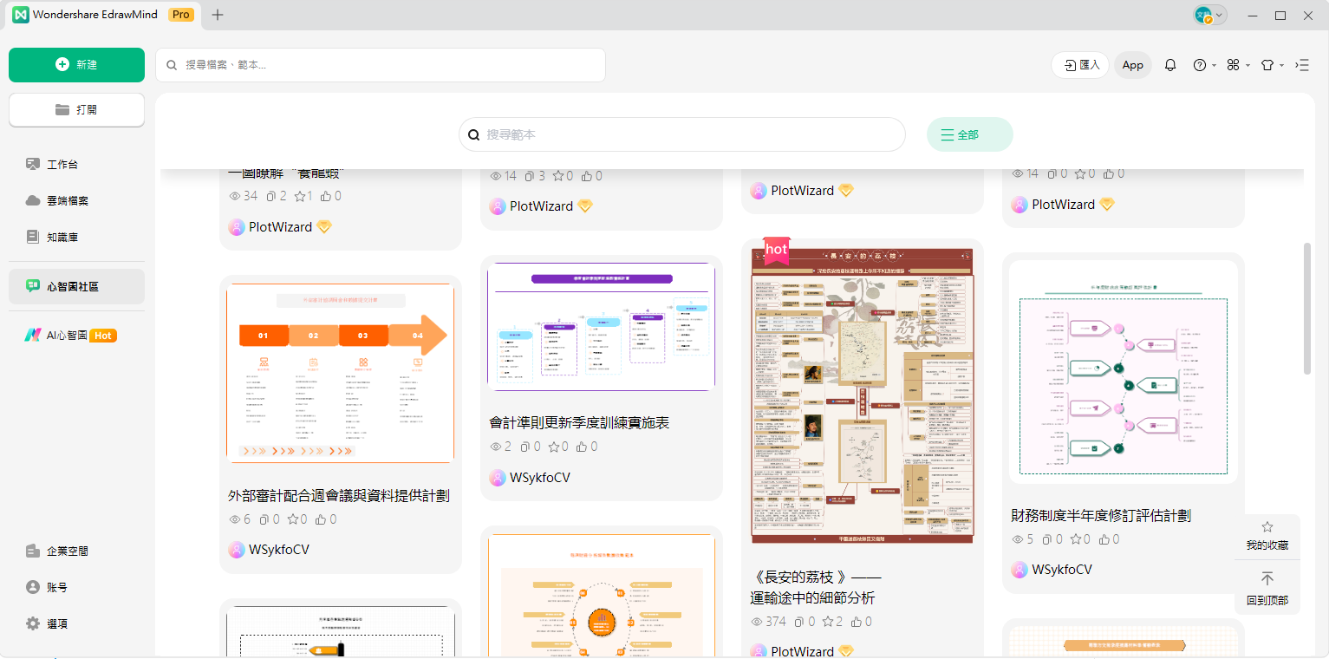Open the 《長安的荔枝》 template thumbnail
1329x659 pixels.
(x=862, y=395)
